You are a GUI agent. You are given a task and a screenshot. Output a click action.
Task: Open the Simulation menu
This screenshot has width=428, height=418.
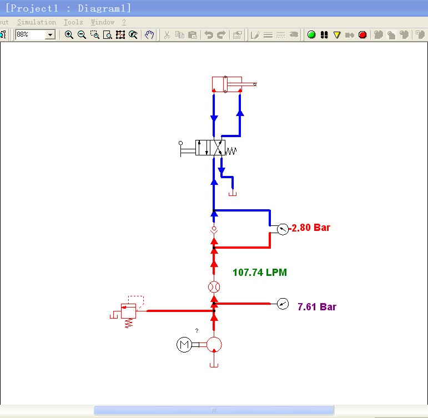coord(37,22)
